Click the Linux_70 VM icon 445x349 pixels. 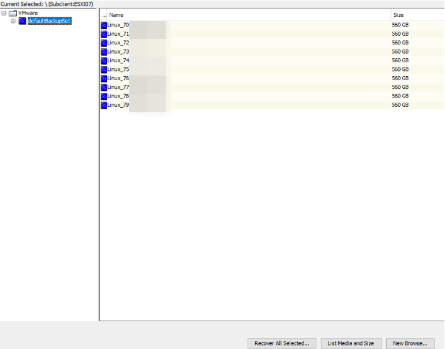tap(104, 25)
